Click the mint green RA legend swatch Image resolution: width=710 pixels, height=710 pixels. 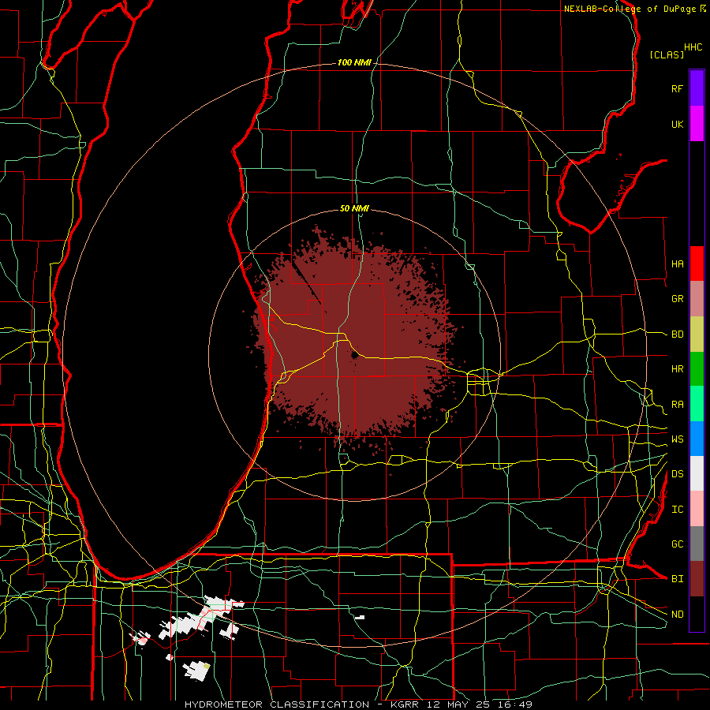697,404
